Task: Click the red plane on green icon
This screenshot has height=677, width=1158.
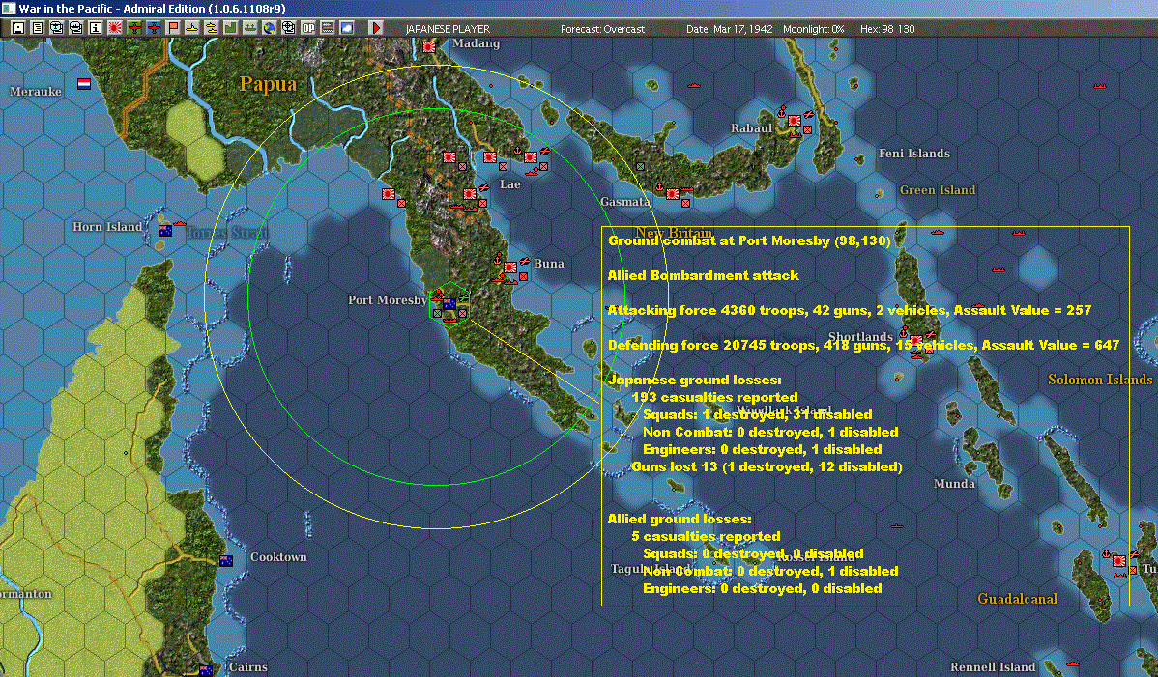Action: [x=134, y=28]
